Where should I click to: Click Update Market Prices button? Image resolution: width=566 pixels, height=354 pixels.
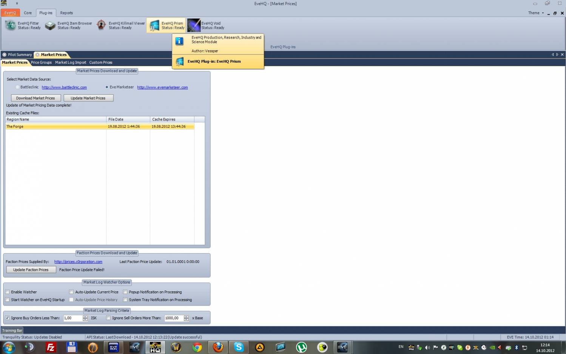[88, 98]
